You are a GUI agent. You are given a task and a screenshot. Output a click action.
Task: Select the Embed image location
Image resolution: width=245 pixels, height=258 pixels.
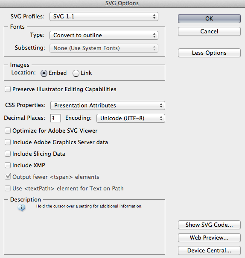coord(44,73)
